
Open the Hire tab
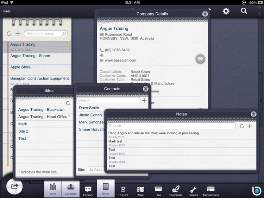coord(158,191)
